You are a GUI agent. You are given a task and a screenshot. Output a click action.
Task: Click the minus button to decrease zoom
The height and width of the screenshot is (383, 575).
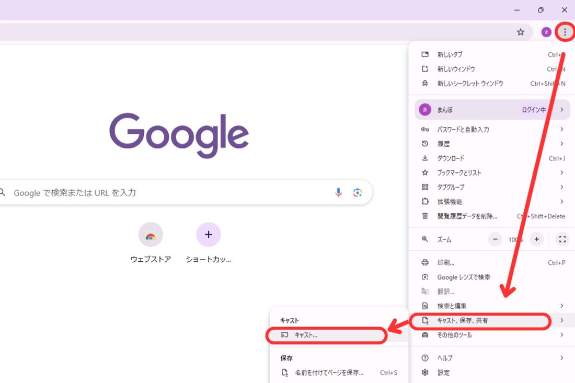(495, 239)
